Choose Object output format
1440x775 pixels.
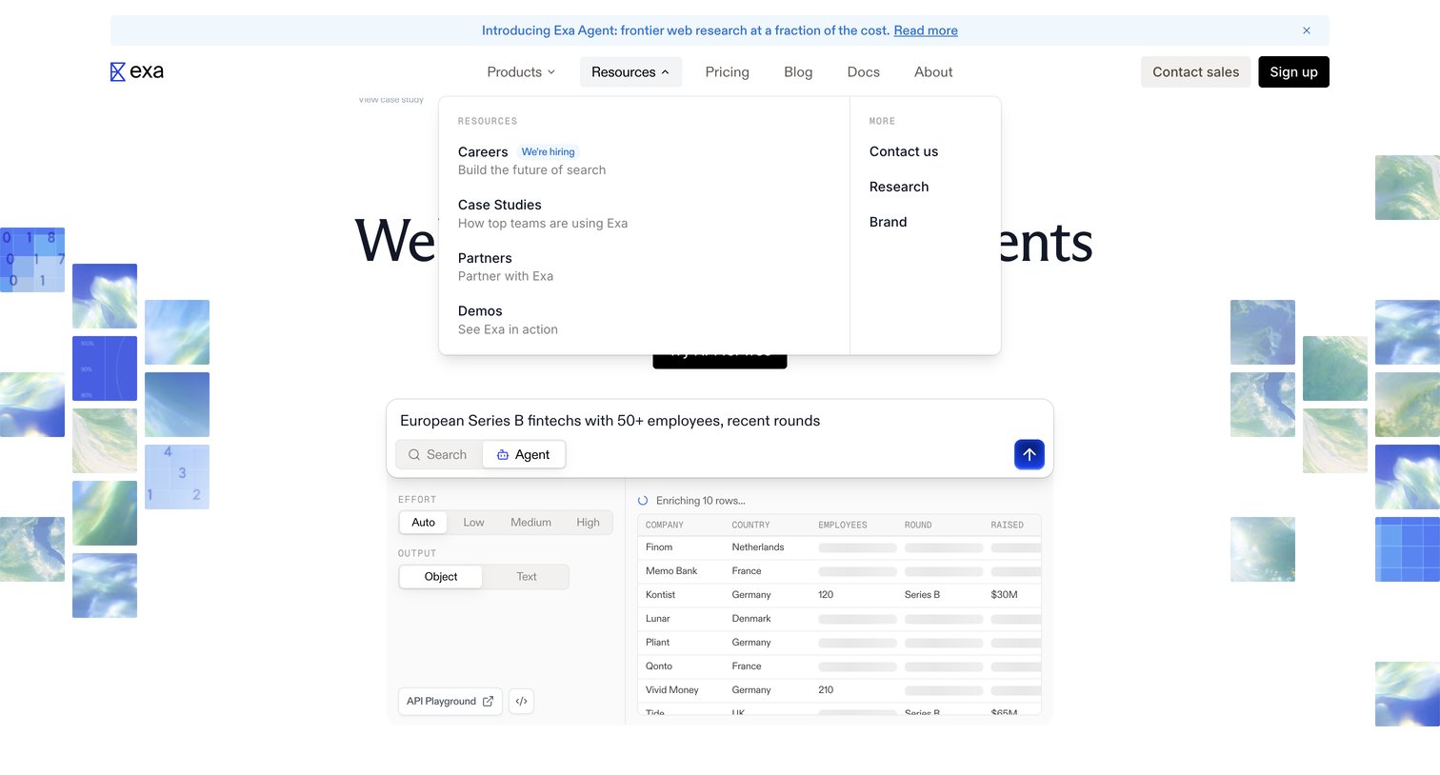pos(441,577)
